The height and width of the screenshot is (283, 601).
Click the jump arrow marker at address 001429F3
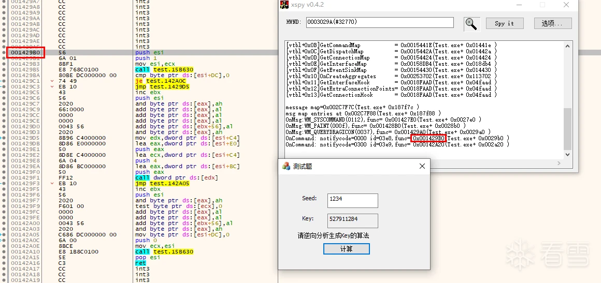(52, 184)
